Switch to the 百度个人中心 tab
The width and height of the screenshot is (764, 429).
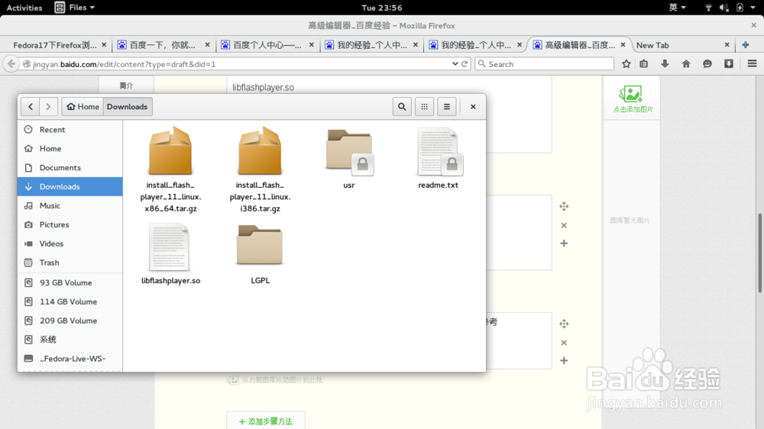click(267, 45)
